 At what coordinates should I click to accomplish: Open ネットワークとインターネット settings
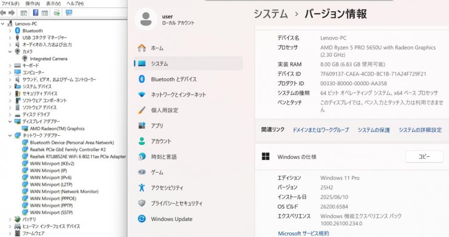pyautogui.click(x=188, y=95)
